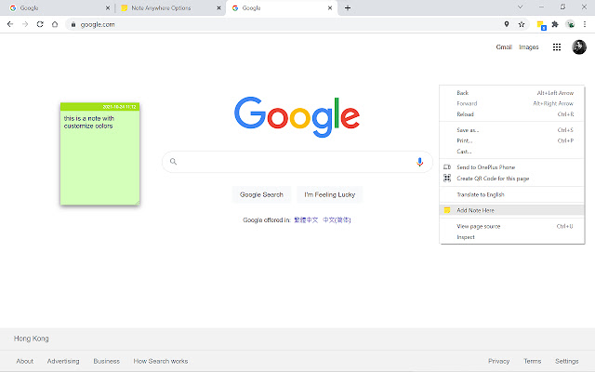This screenshot has width=595, height=372.
Task: Click inside the Google search box
Action: [x=288, y=162]
